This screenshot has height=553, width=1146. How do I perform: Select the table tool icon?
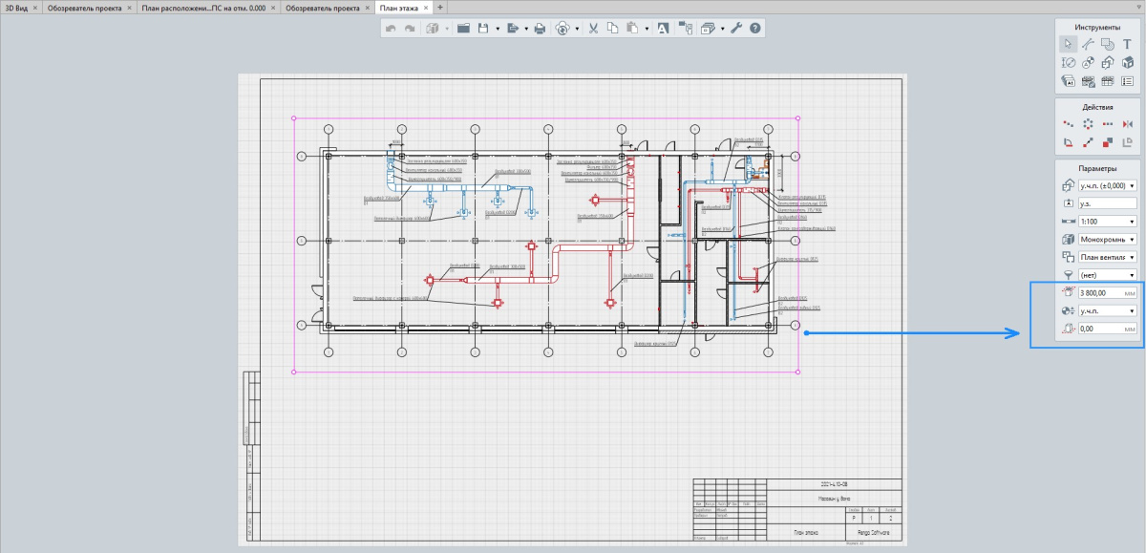[1108, 81]
